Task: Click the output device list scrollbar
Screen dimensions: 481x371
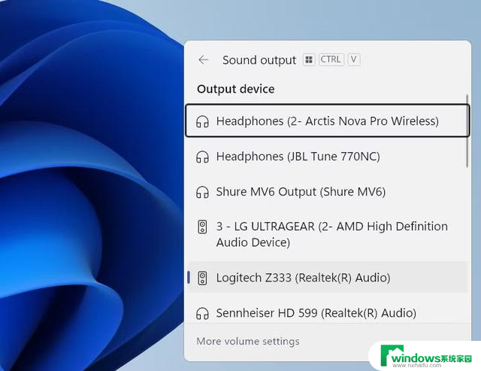Action: tap(467, 132)
